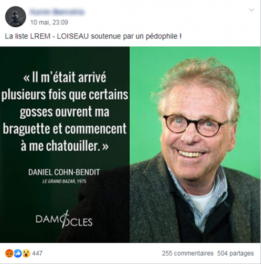Click the angry reaction emoji icon
Image resolution: width=261 pixels, height=264 pixels.
point(9,253)
